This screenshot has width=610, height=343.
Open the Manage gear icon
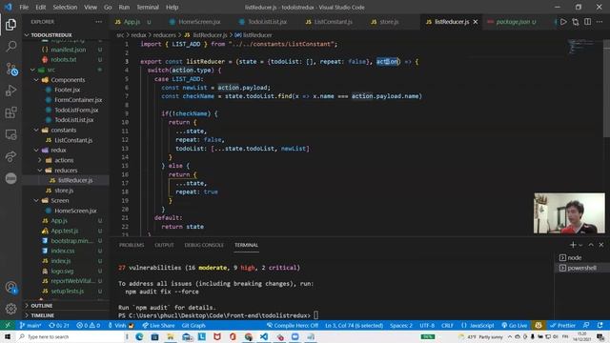[x=10, y=309]
